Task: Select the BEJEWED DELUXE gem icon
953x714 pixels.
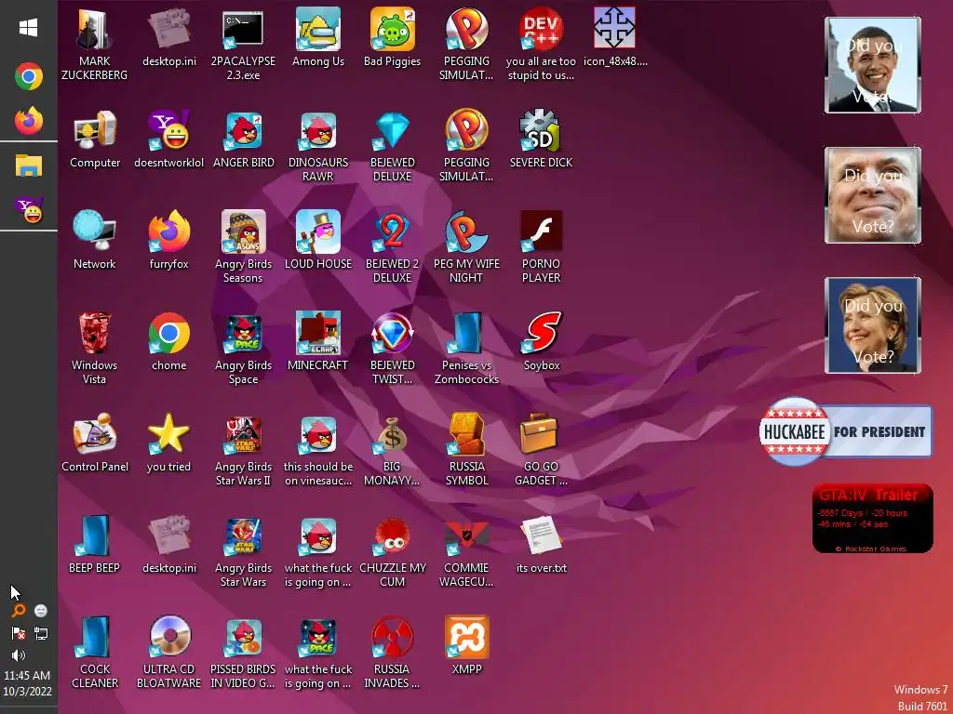Action: click(392, 146)
